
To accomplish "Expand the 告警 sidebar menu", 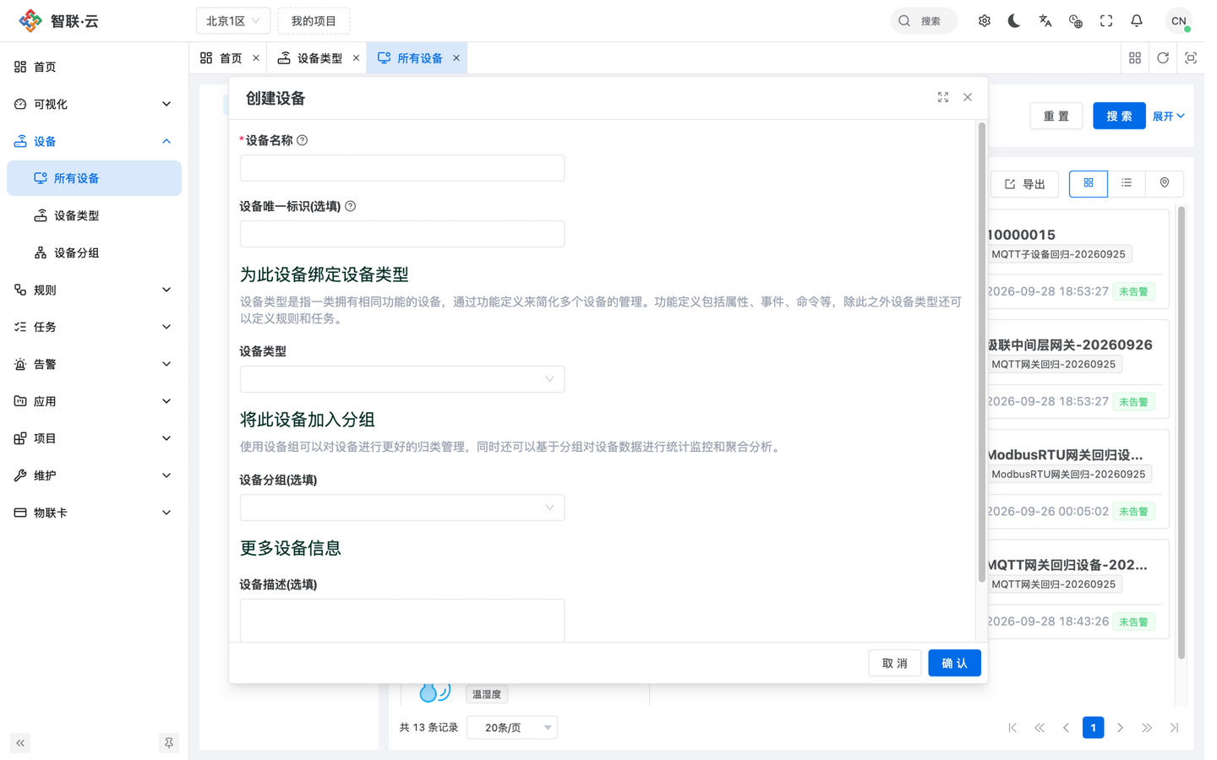I will click(94, 364).
